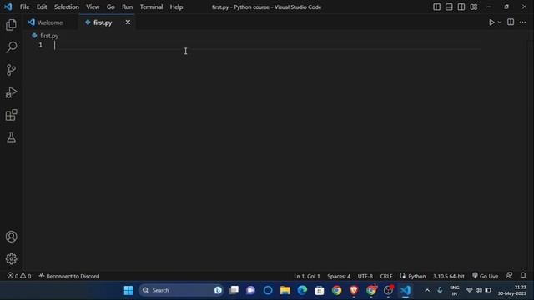This screenshot has width=534, height=300.
Task: Open the Testing flask view
Action: click(11, 137)
